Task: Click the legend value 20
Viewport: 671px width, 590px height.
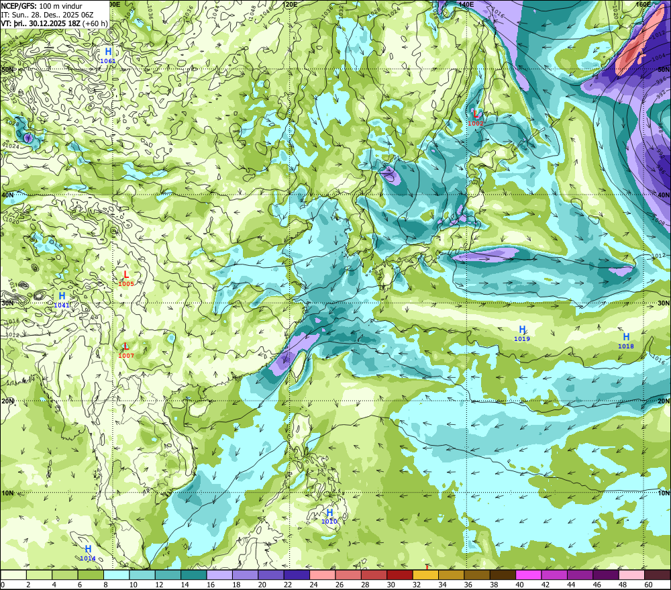Action: tap(262, 585)
